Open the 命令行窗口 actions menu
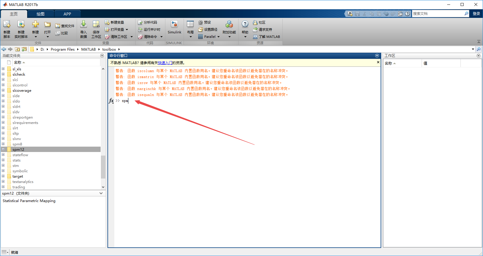 [x=377, y=56]
